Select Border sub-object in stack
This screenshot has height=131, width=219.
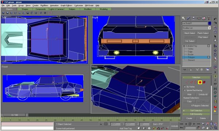pos(191,55)
